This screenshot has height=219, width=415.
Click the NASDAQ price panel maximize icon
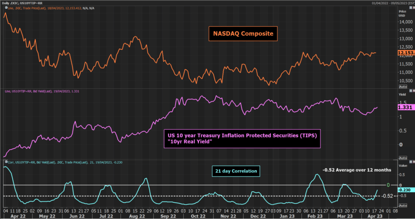coord(411,8)
